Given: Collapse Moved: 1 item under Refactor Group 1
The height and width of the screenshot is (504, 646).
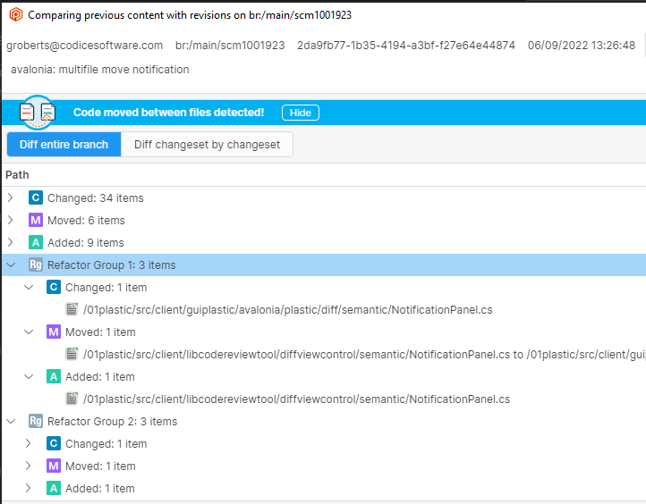Looking at the screenshot, I should [x=29, y=332].
